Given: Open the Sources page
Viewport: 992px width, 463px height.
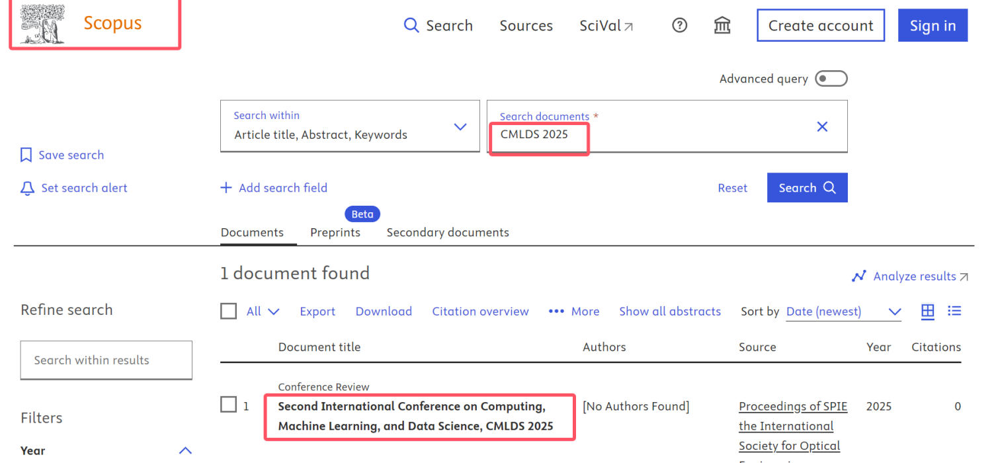Looking at the screenshot, I should [x=526, y=26].
